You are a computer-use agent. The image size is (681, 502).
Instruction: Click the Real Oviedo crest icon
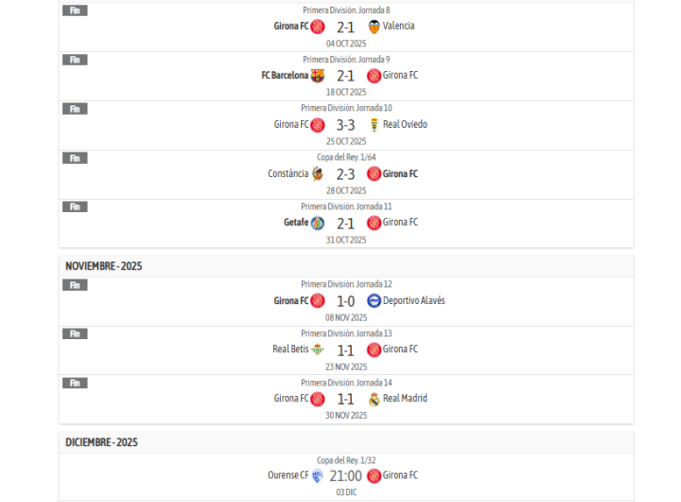pos(375,125)
